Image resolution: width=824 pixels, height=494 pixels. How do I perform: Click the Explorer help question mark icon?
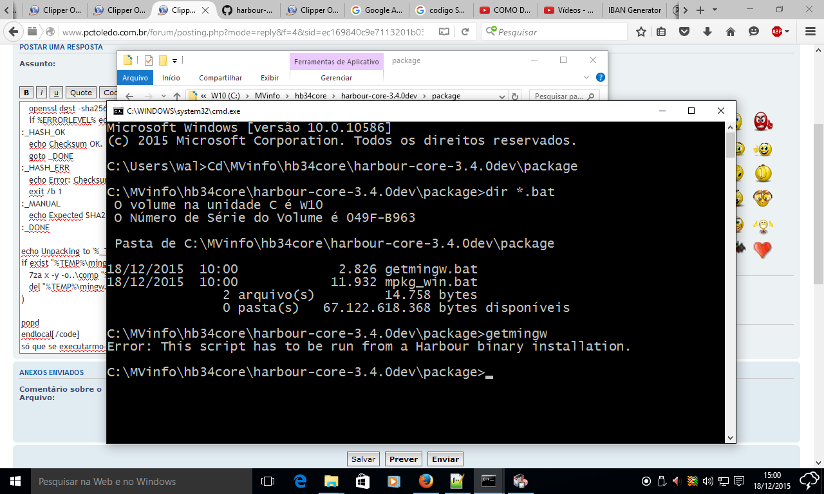click(601, 77)
